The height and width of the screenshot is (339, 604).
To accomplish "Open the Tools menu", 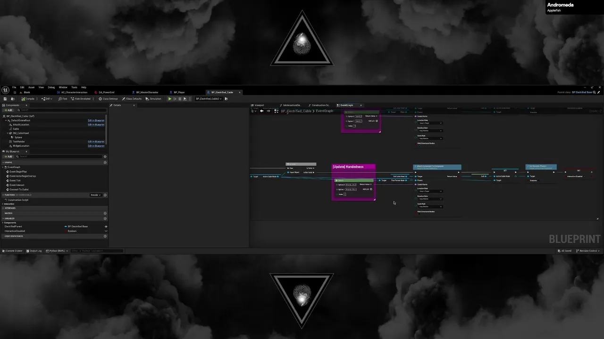I will [x=74, y=87].
